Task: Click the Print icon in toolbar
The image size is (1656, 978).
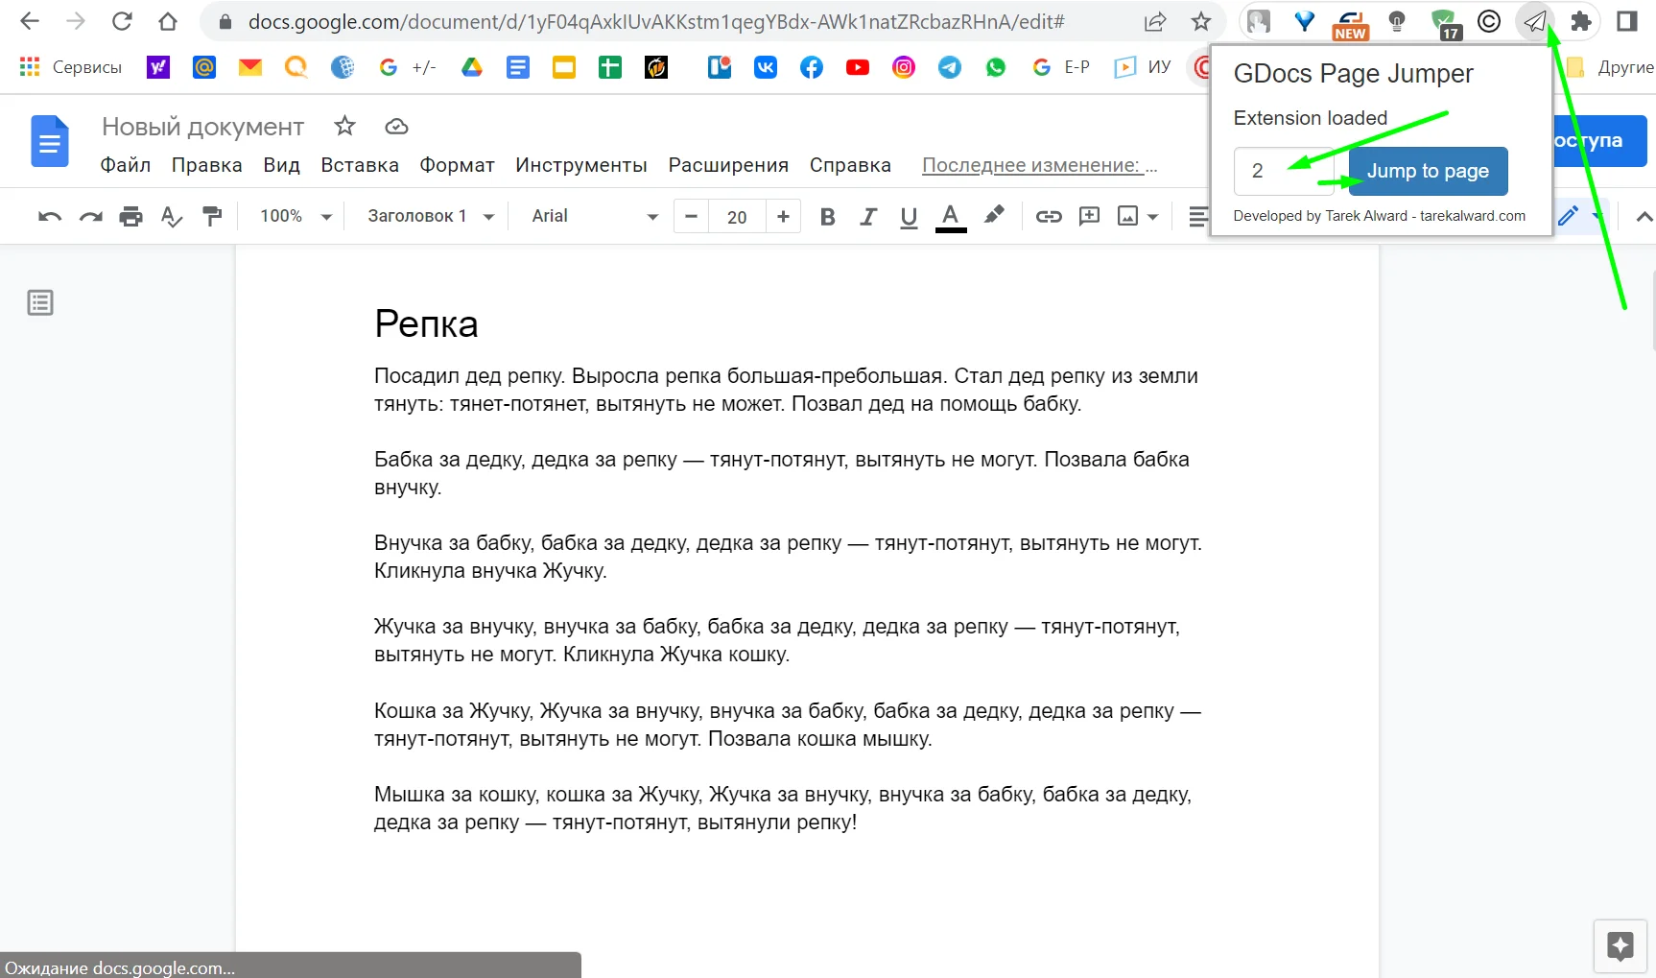Action: (x=130, y=217)
